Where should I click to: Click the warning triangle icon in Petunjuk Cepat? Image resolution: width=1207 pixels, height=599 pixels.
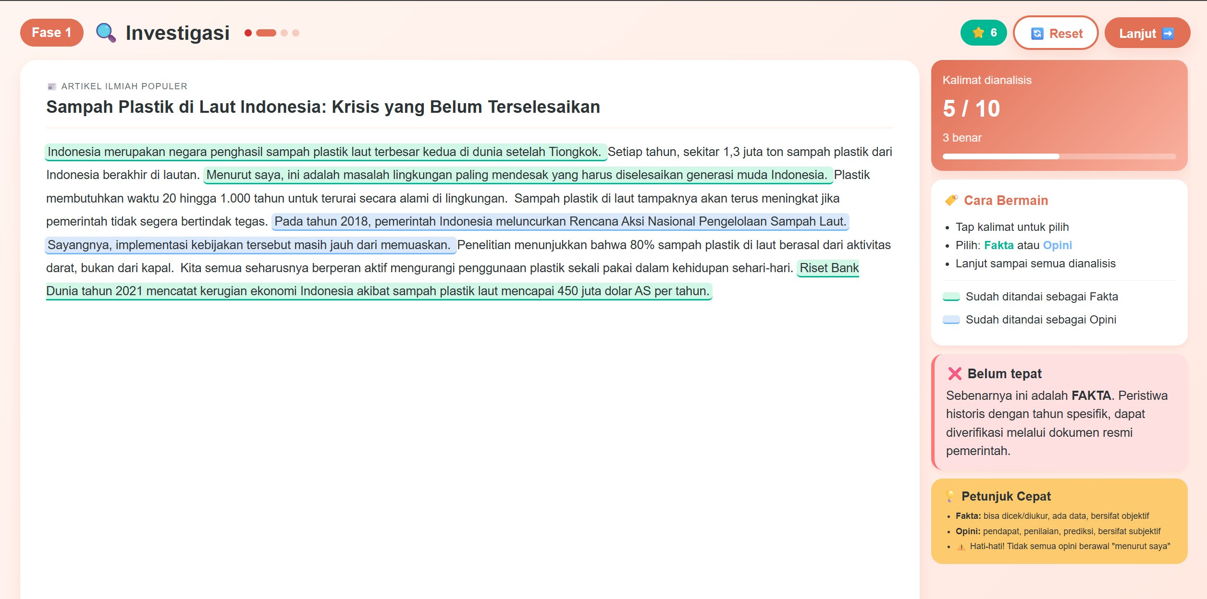(x=961, y=547)
